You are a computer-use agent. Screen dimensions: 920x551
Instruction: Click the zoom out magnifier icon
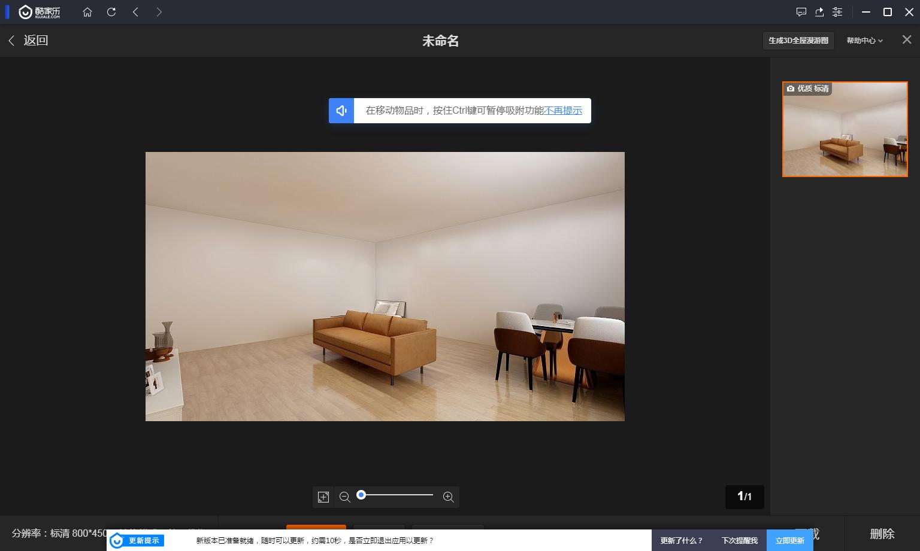point(344,497)
